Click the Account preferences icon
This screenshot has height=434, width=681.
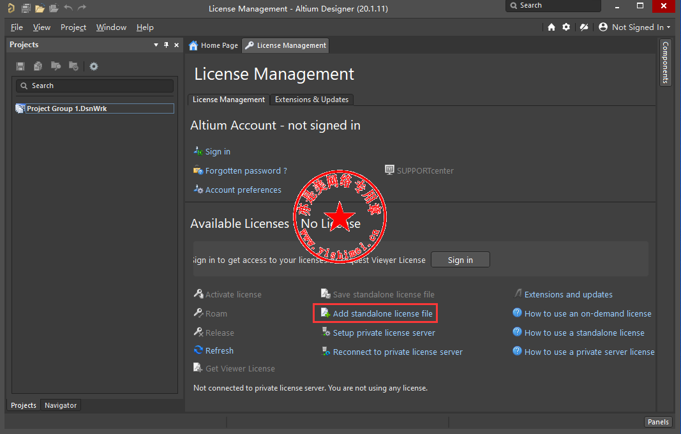point(198,190)
